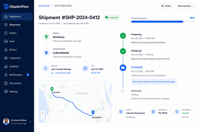Viewport: 199px width, 132px height.
Task: Click the Shipments breadcrumb link
Action: pyautogui.click(x=44, y=6)
